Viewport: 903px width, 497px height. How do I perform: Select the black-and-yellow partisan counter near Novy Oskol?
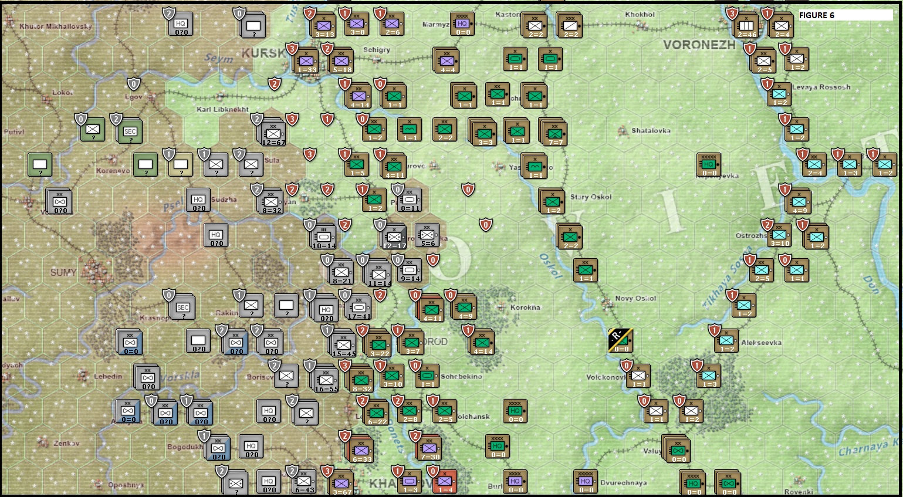pyautogui.click(x=621, y=341)
